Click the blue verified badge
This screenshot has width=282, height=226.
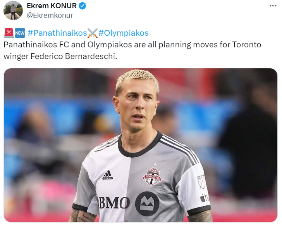pyautogui.click(x=83, y=6)
